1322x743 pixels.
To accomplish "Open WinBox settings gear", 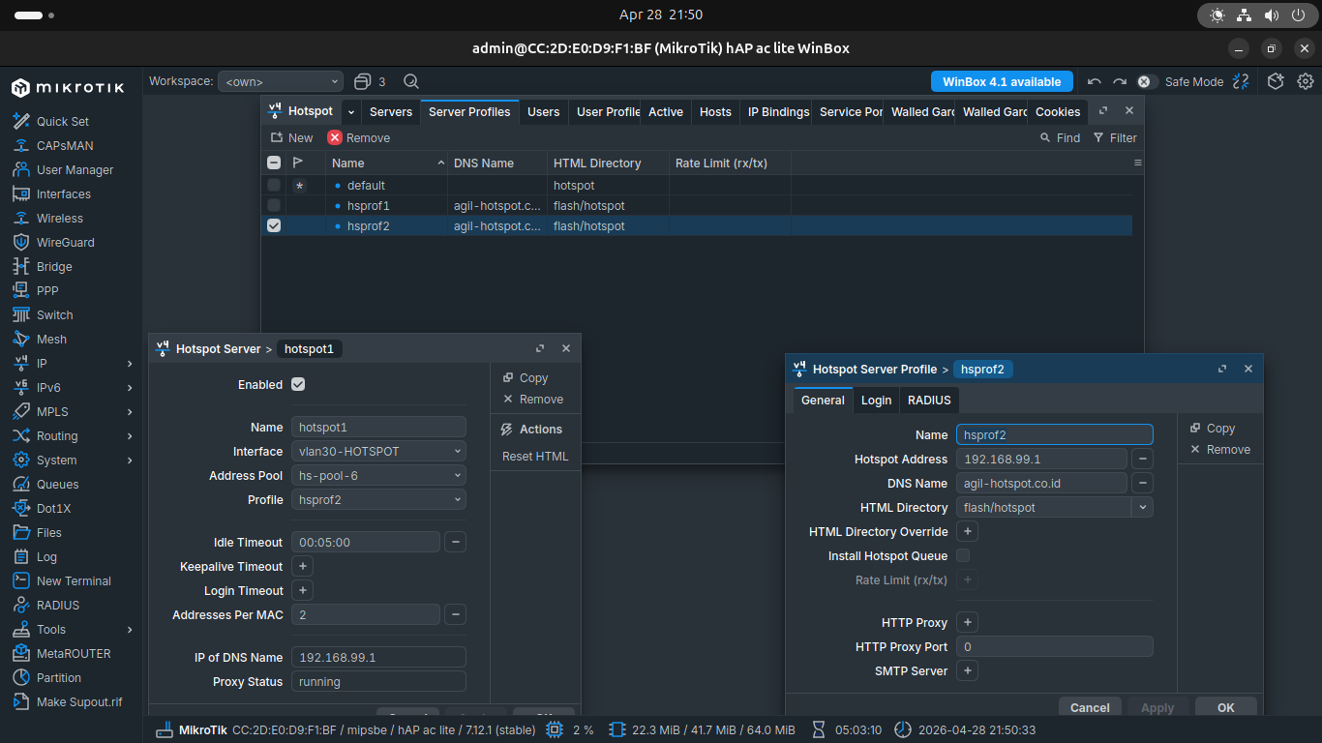I will pos(1305,81).
